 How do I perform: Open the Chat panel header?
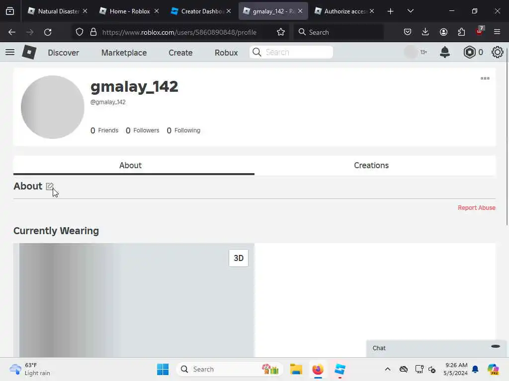[x=436, y=348]
